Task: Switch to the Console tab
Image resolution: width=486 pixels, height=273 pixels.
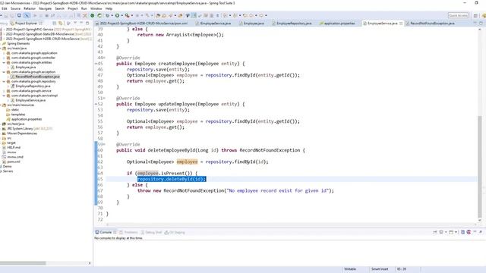Action: point(106,232)
